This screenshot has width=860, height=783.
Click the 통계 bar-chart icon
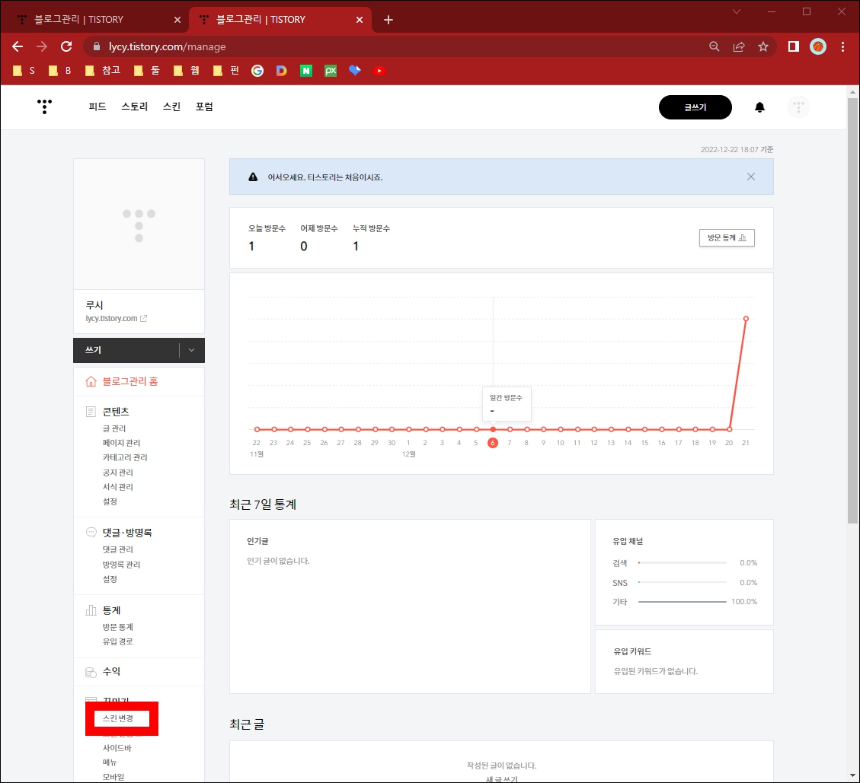pos(90,610)
